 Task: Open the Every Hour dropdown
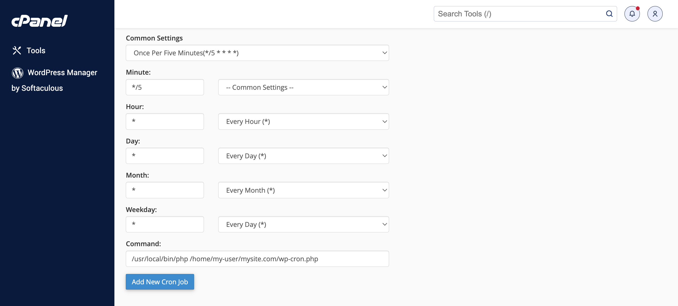(303, 121)
